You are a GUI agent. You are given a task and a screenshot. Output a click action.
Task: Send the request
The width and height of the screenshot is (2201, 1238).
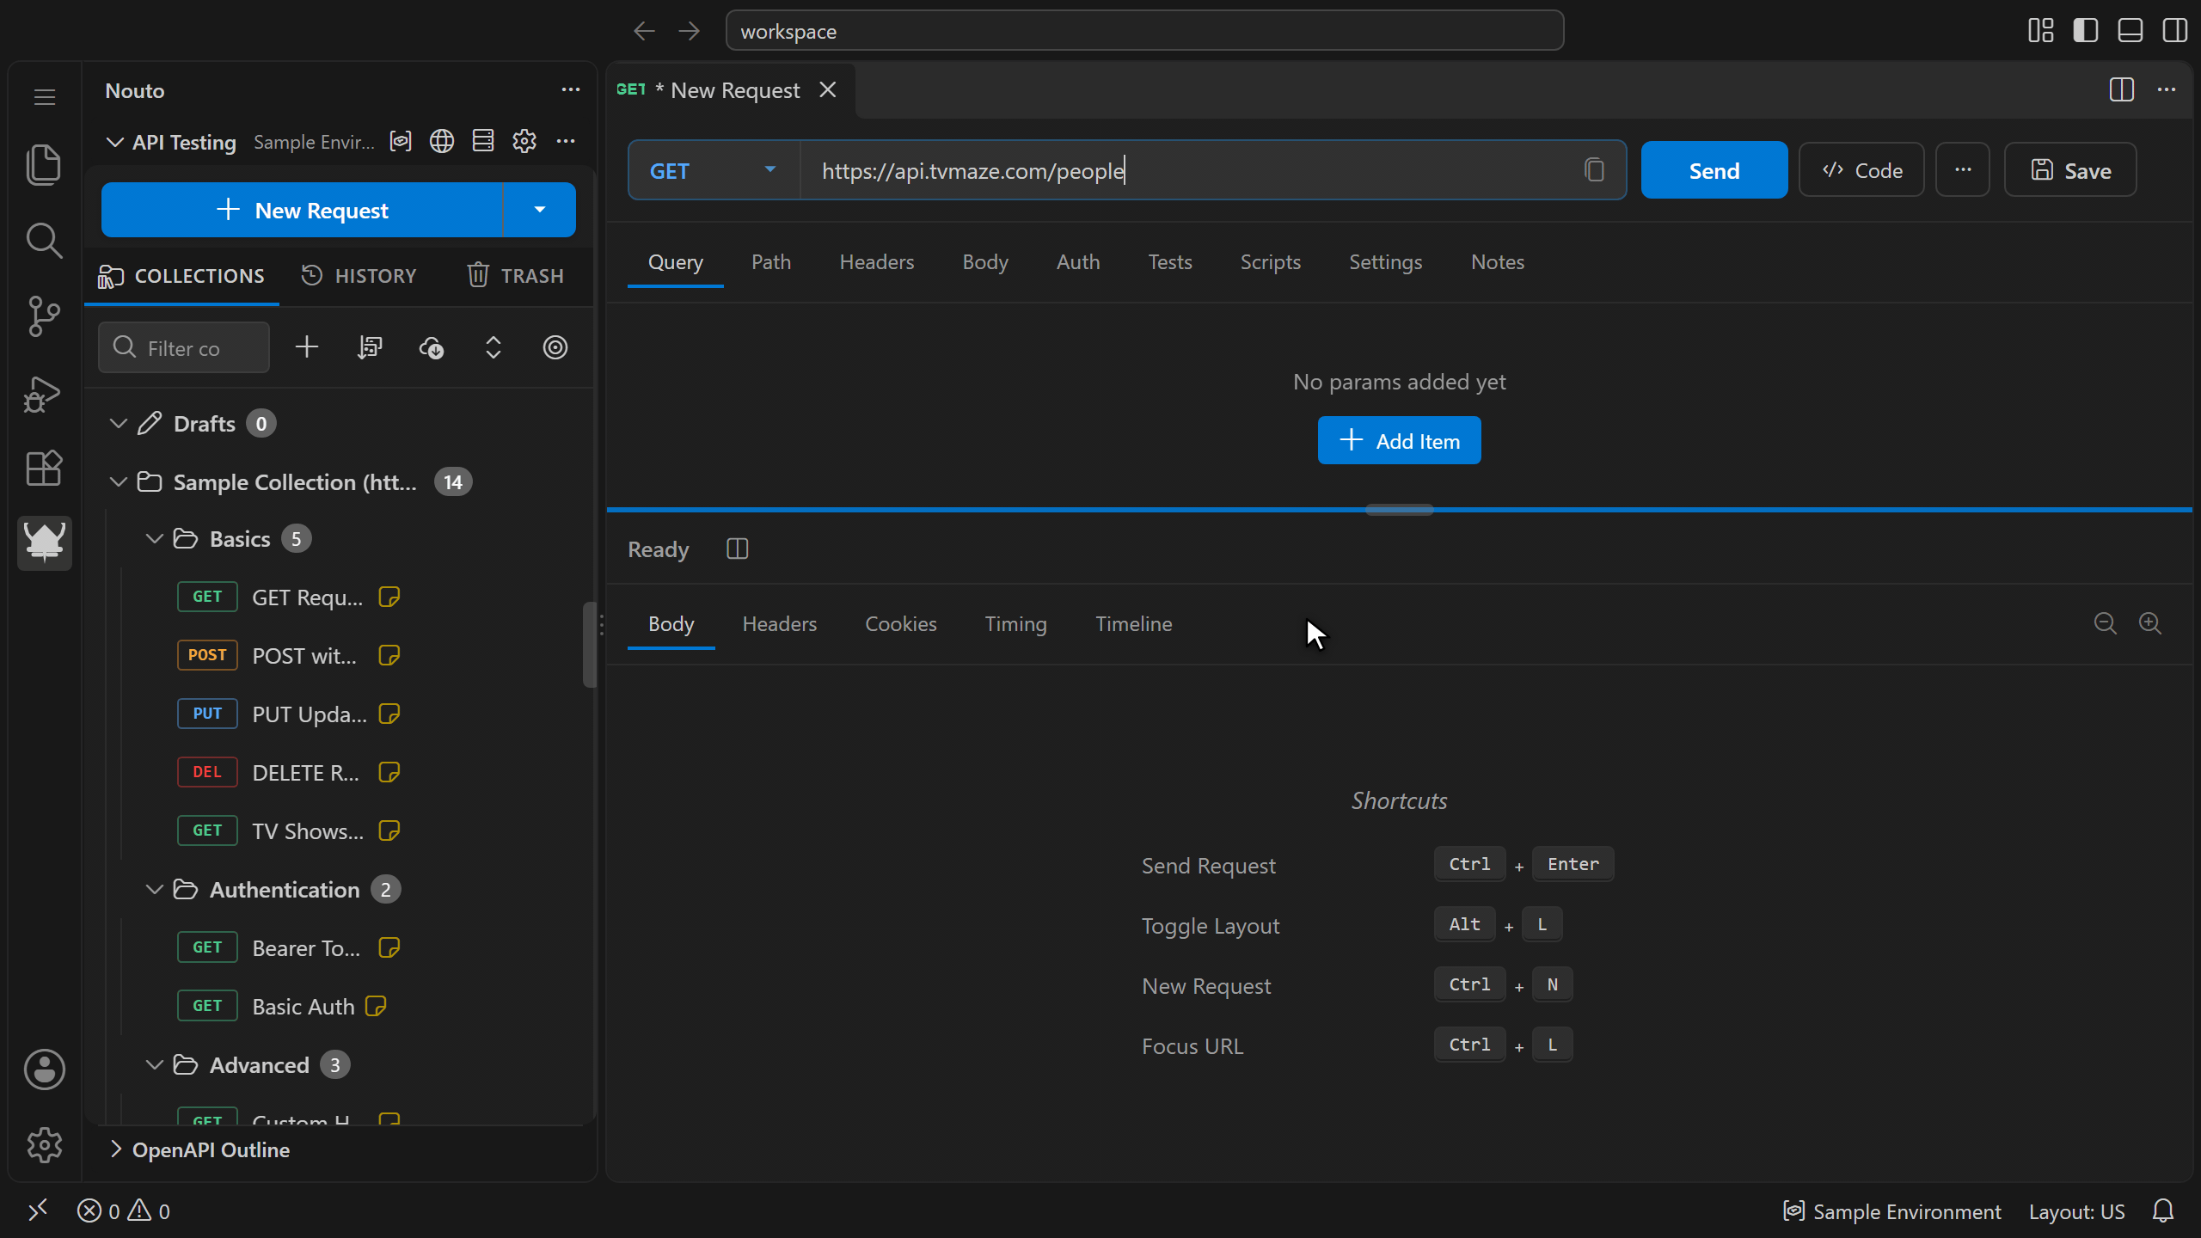pos(1714,170)
